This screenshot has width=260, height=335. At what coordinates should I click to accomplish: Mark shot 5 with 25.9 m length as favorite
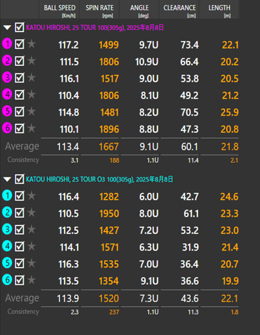(x=32, y=111)
